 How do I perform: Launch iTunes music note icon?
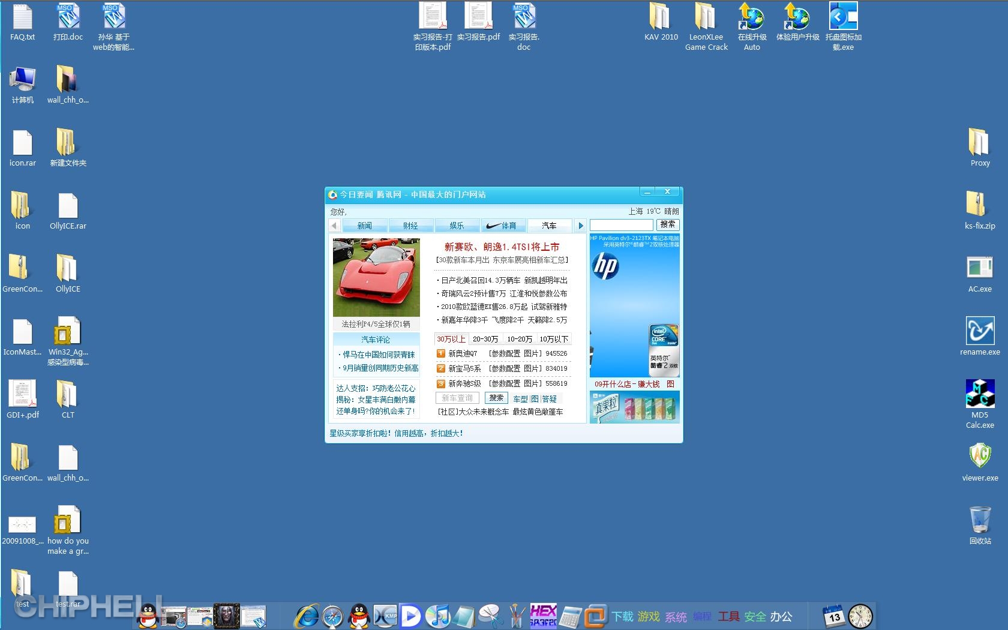tap(437, 616)
